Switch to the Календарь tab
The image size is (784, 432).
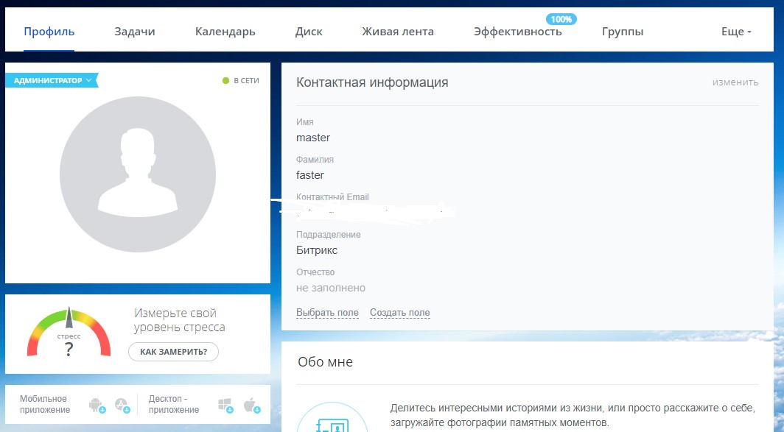pyautogui.click(x=225, y=32)
